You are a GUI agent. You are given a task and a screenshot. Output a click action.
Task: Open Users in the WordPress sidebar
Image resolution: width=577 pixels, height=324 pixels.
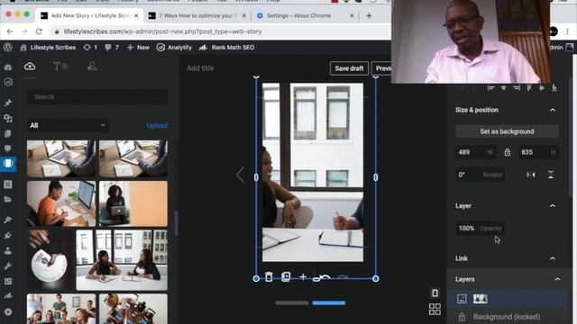[x=8, y=251]
